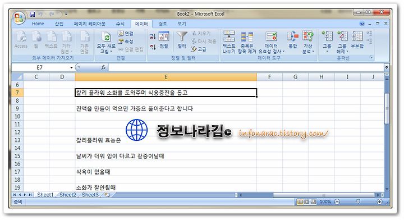Click the zoom slider thumb
The width and height of the screenshot is (404, 220).
[358, 201]
